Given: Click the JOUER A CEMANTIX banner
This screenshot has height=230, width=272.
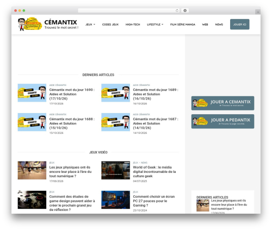Looking at the screenshot, I should [x=222, y=103].
